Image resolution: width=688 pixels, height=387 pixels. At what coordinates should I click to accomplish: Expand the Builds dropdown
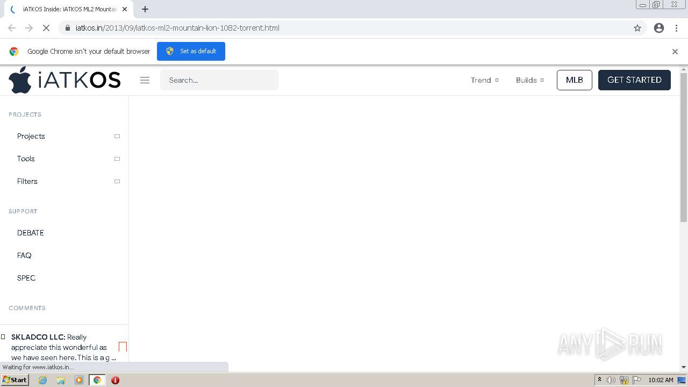(529, 80)
